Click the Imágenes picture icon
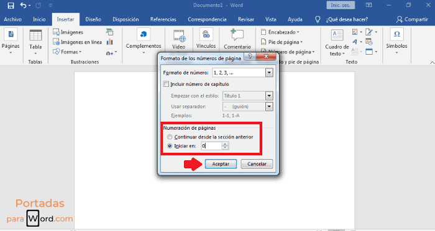The image size is (435, 231). coord(57,32)
